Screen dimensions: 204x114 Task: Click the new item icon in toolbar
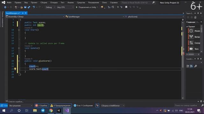[x=16, y=7]
